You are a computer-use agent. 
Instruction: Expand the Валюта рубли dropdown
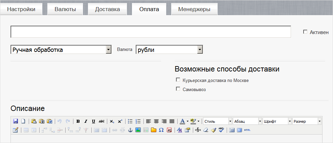pos(200,50)
